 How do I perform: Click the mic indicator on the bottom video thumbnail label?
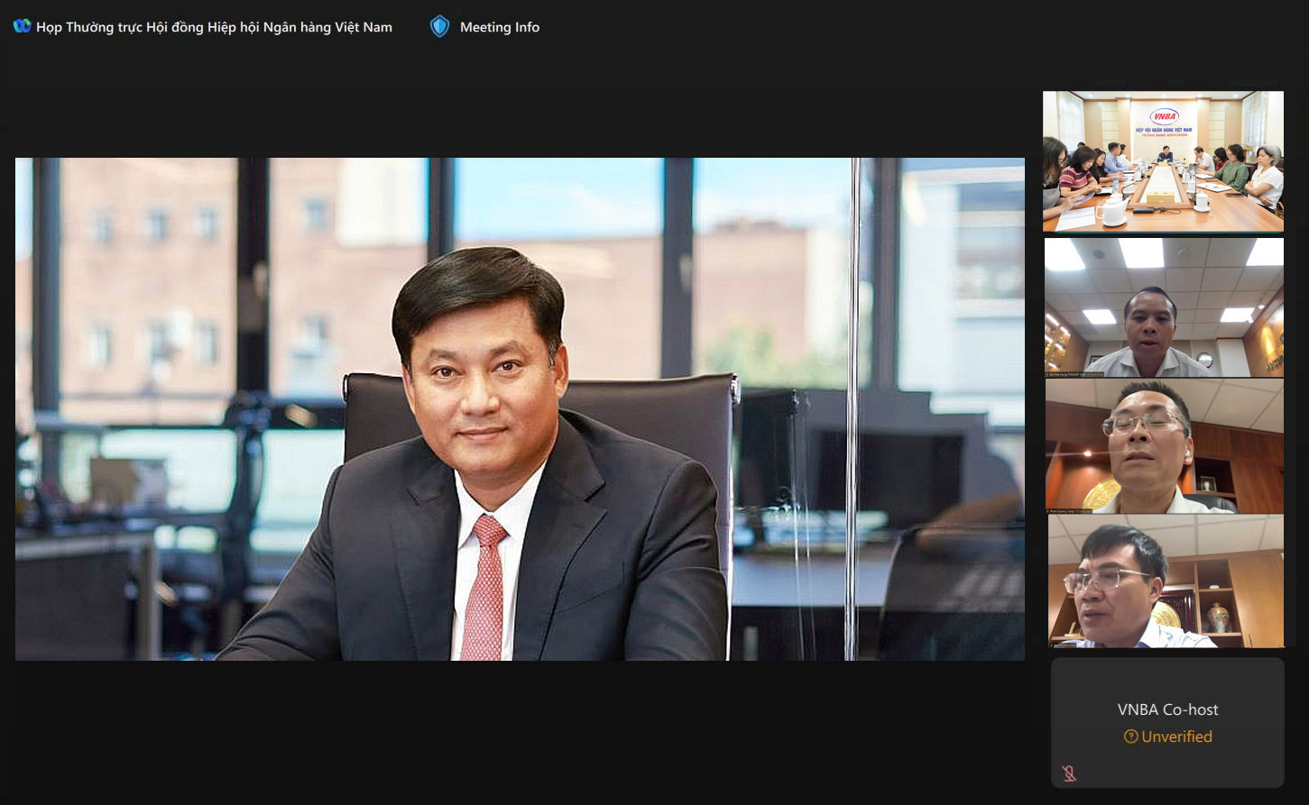1054,644
